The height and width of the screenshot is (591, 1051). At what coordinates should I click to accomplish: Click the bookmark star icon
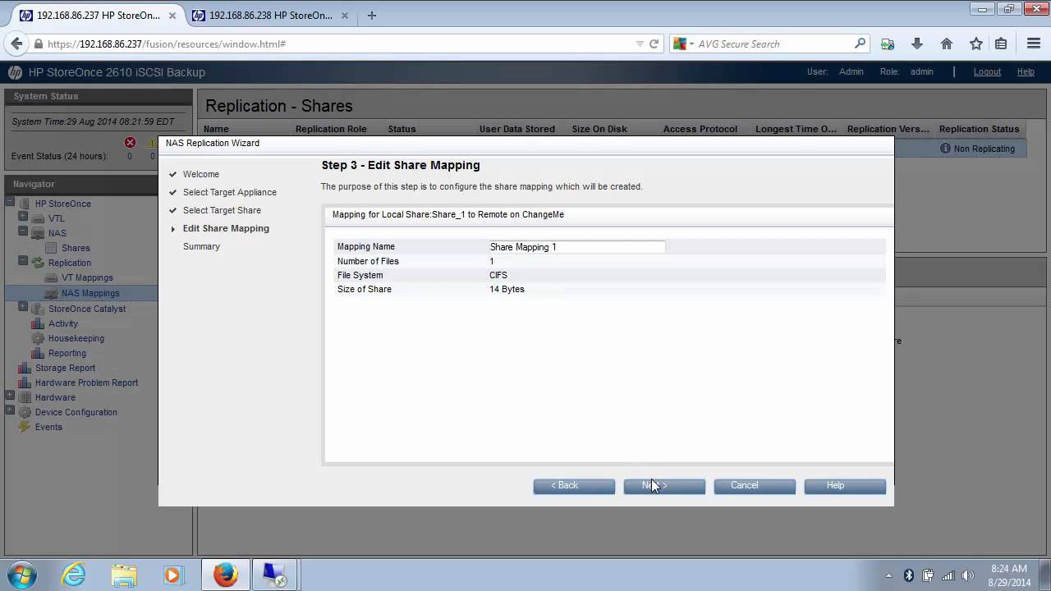(x=976, y=44)
